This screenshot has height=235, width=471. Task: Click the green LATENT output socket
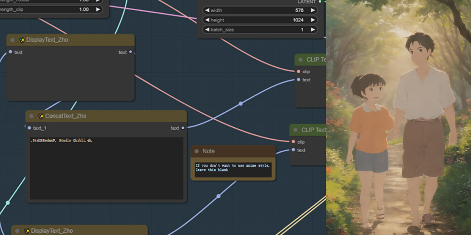tap(320, 1)
